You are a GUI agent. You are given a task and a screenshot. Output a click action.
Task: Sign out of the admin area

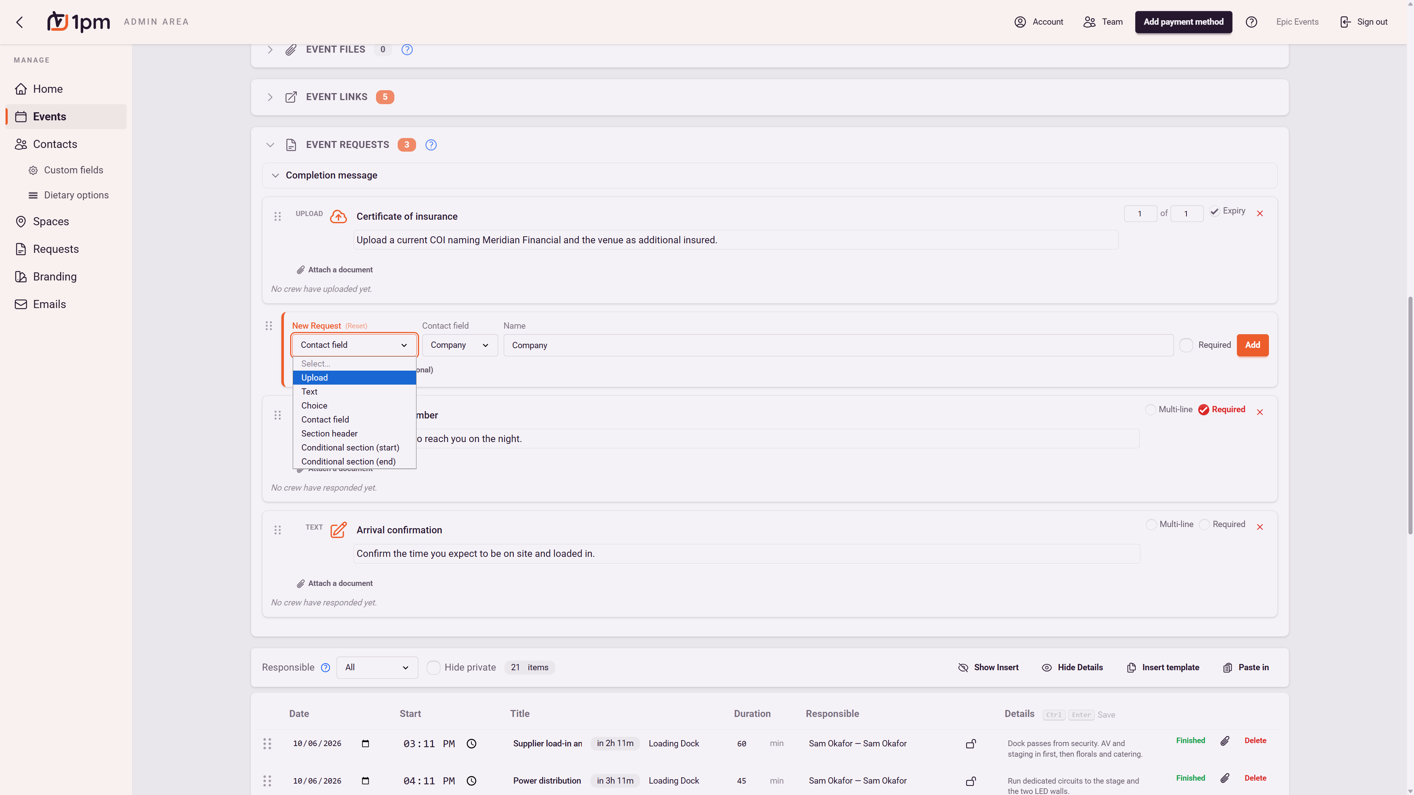pos(1364,22)
